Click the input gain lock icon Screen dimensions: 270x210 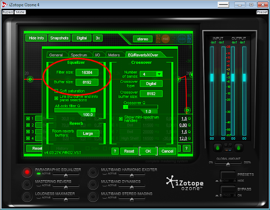(218, 148)
